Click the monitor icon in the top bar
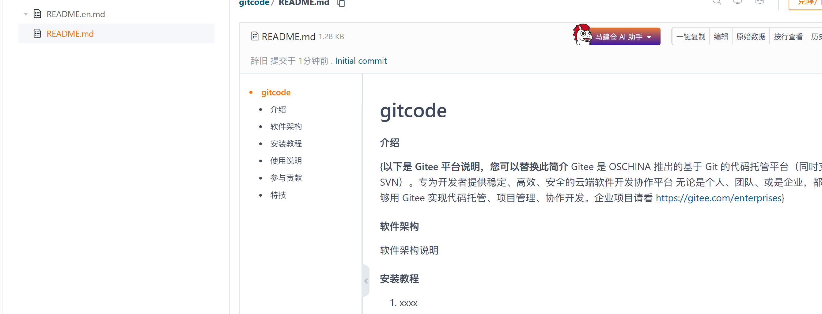Screen dimensions: 822x314 point(737,2)
